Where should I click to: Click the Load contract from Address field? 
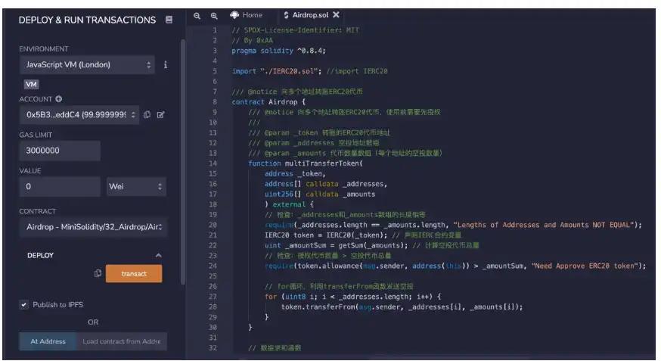point(122,341)
